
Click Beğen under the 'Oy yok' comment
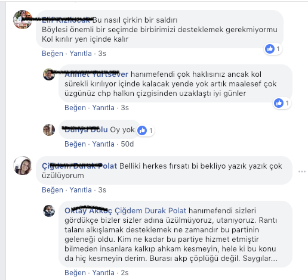(x=75, y=144)
